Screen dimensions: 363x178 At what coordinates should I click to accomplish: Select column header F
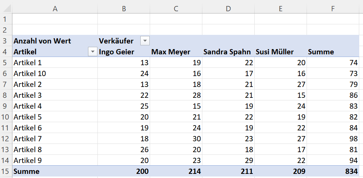tap(333, 9)
